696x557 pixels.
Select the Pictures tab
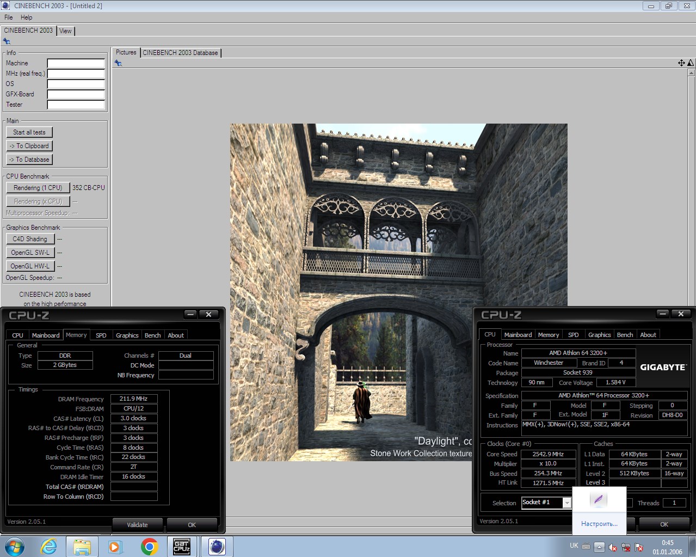tap(126, 52)
